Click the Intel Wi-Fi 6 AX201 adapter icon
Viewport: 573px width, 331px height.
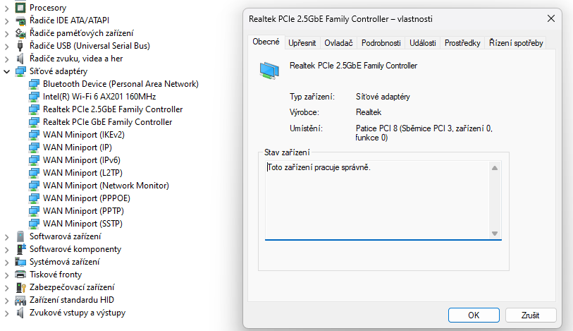pyautogui.click(x=34, y=97)
